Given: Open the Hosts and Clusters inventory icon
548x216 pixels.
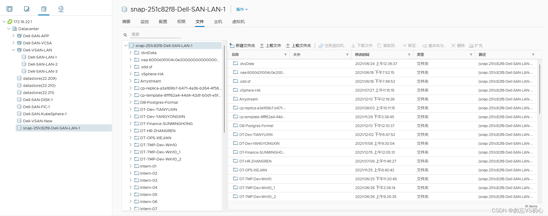Looking at the screenshot, I should click(x=9, y=9).
